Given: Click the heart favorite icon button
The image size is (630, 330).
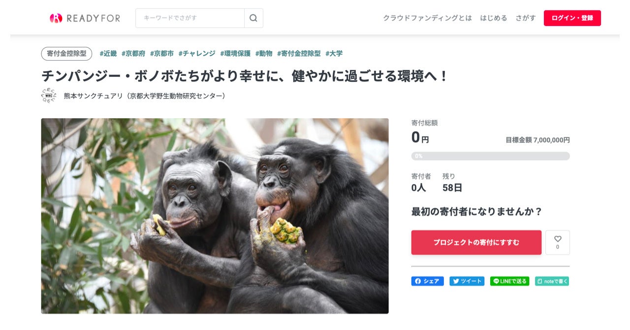Looking at the screenshot, I should [x=558, y=242].
